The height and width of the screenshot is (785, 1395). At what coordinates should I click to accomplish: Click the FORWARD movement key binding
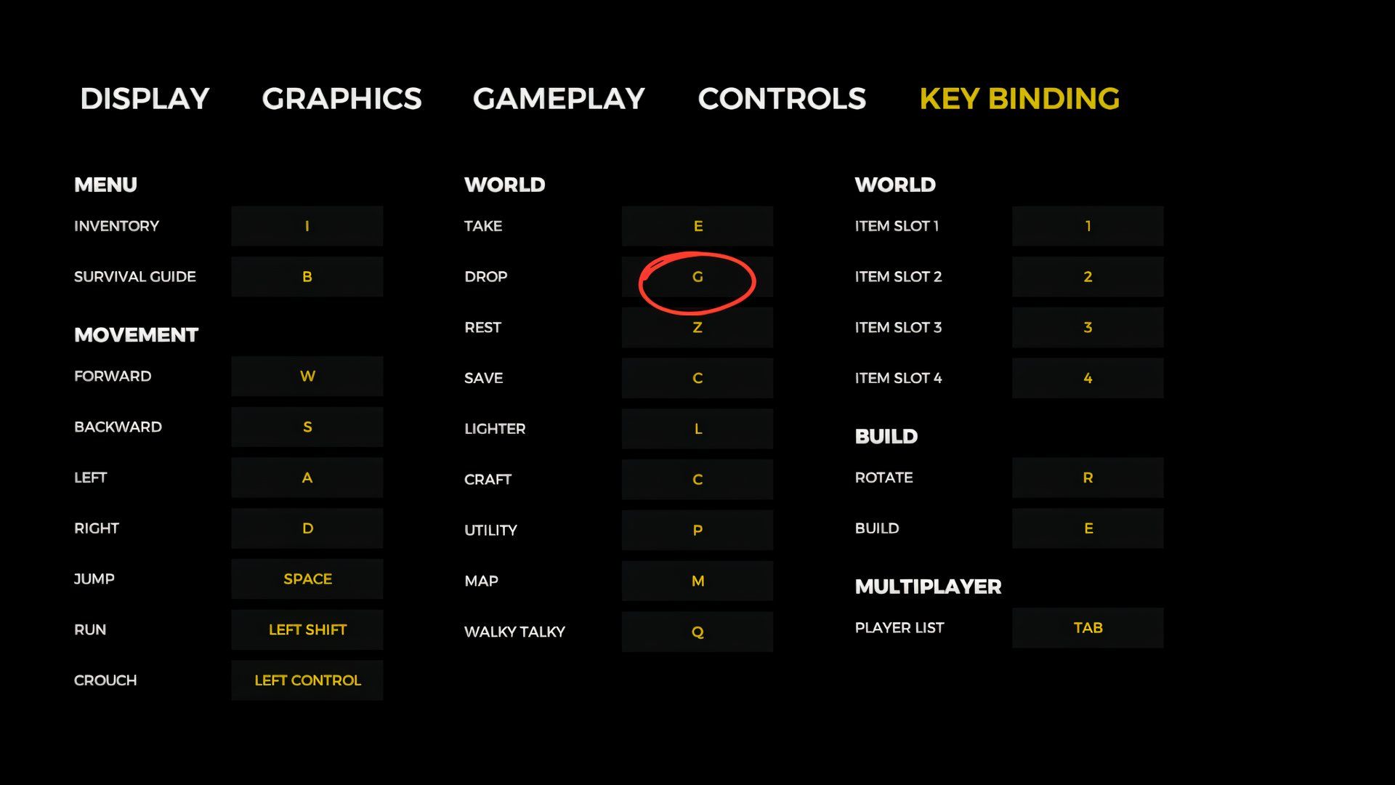click(307, 376)
